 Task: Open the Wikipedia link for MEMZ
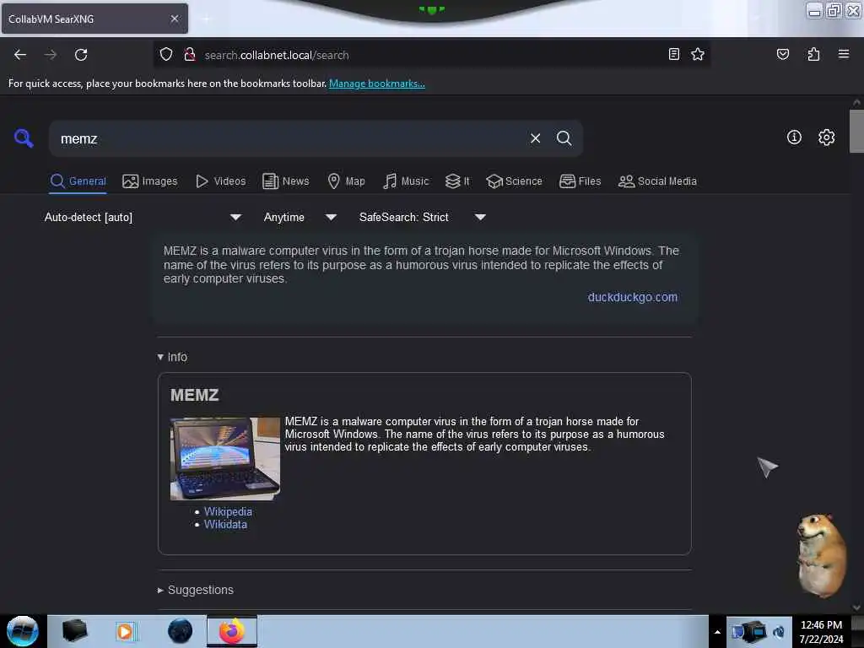[x=228, y=511]
